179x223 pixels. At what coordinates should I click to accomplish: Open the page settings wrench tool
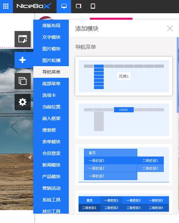click(x=23, y=39)
